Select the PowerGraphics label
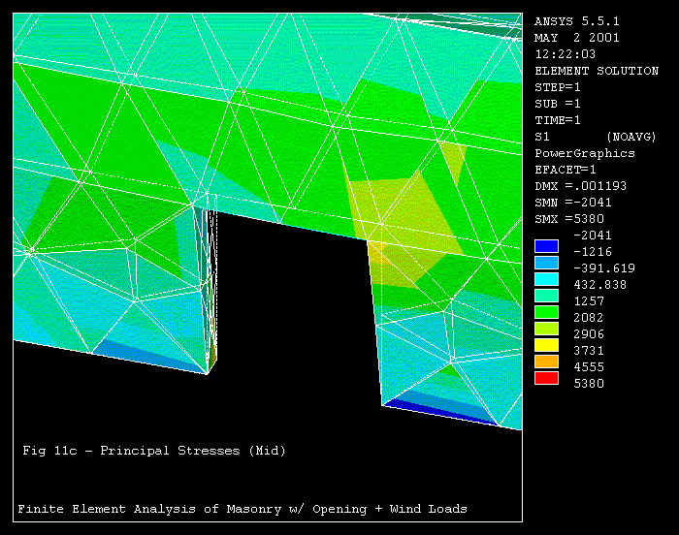Viewport: 679px width, 535px height. pyautogui.click(x=585, y=153)
